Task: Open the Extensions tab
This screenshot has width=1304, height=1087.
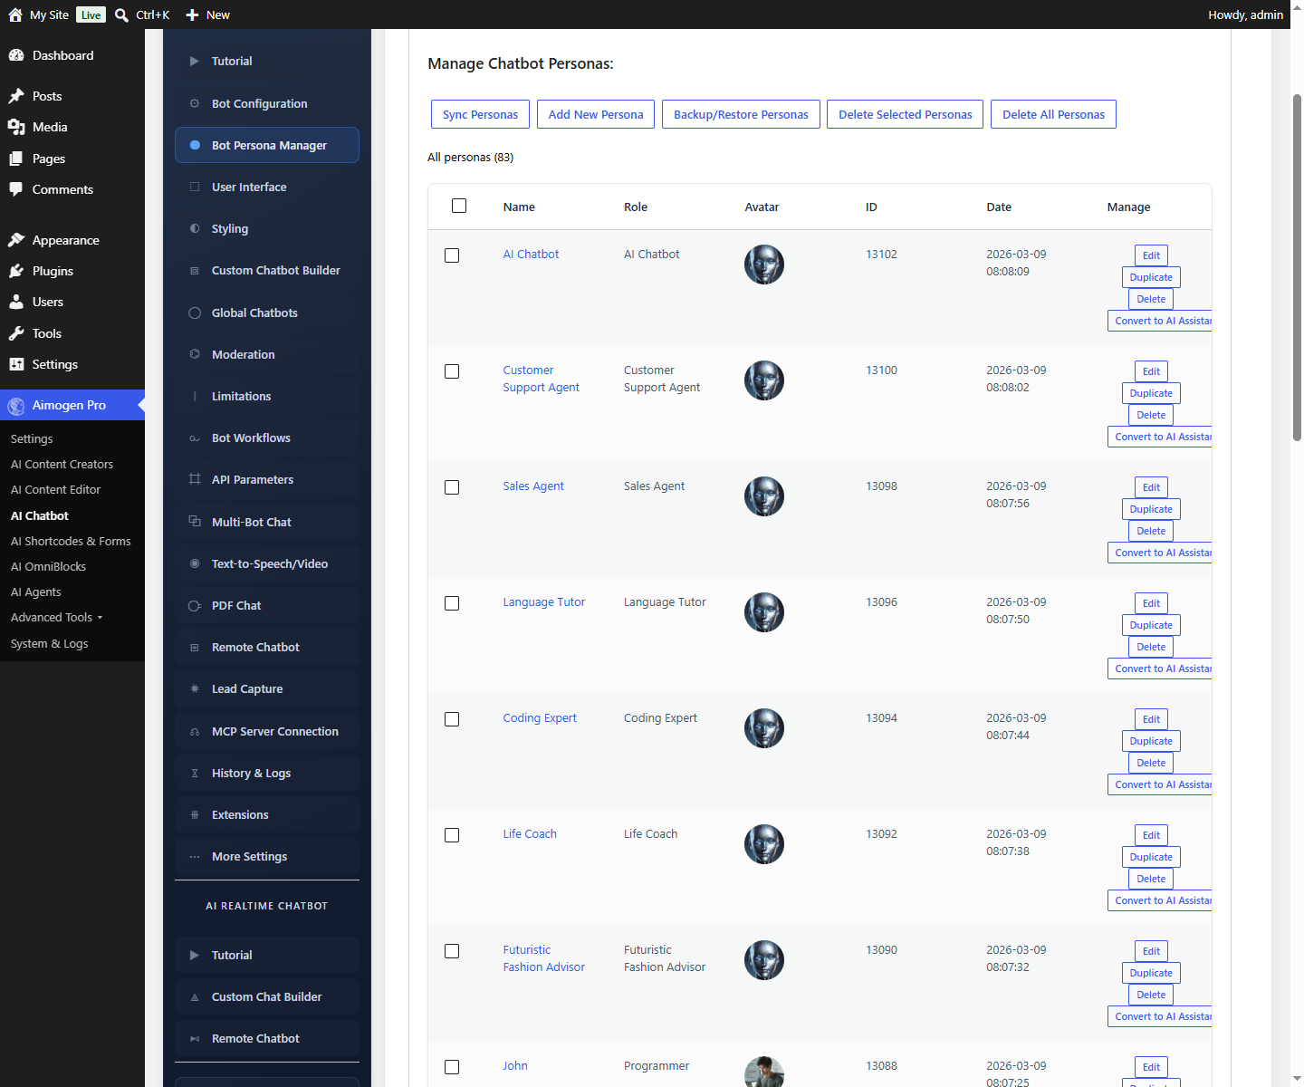Action: [x=267, y=814]
